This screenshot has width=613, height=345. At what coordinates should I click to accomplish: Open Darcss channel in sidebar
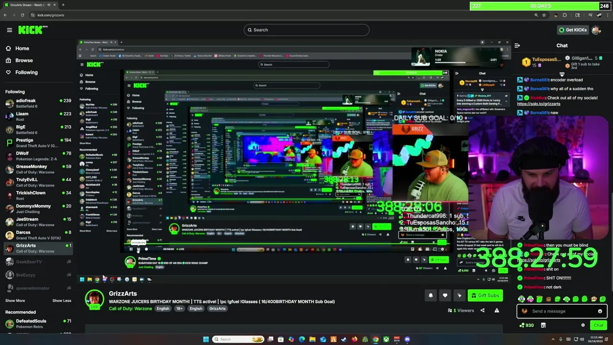38,235
